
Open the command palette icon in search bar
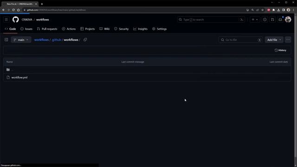point(242,19)
